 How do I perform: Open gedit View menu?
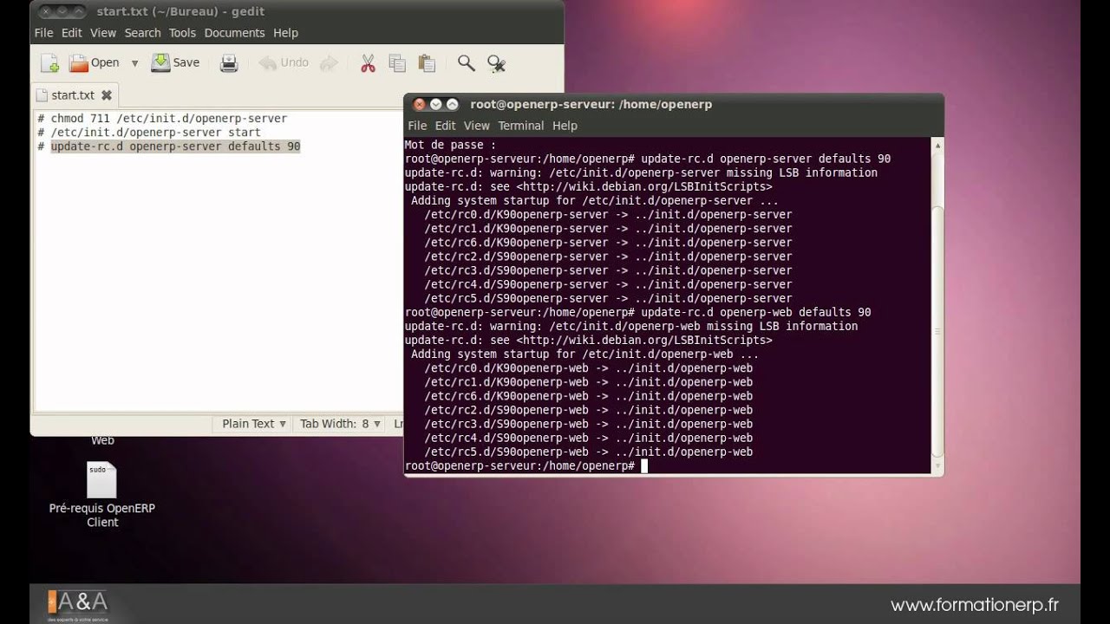click(x=102, y=33)
